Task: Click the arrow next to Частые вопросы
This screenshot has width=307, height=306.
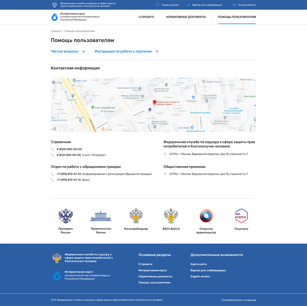Action: point(83,52)
